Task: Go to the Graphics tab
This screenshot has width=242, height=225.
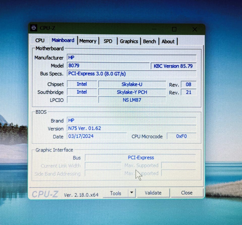Action: (x=129, y=41)
